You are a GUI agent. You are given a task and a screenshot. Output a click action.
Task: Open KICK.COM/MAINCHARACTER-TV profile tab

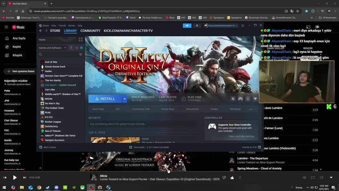(128, 31)
